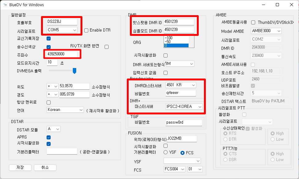The image size is (299, 179).
Task: Open the Korean language dropdown
Action: (x=65, y=110)
